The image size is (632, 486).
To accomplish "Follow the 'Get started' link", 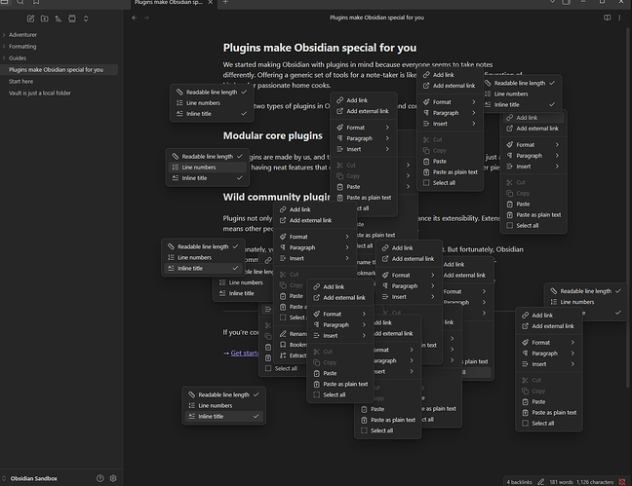I will tap(245, 353).
